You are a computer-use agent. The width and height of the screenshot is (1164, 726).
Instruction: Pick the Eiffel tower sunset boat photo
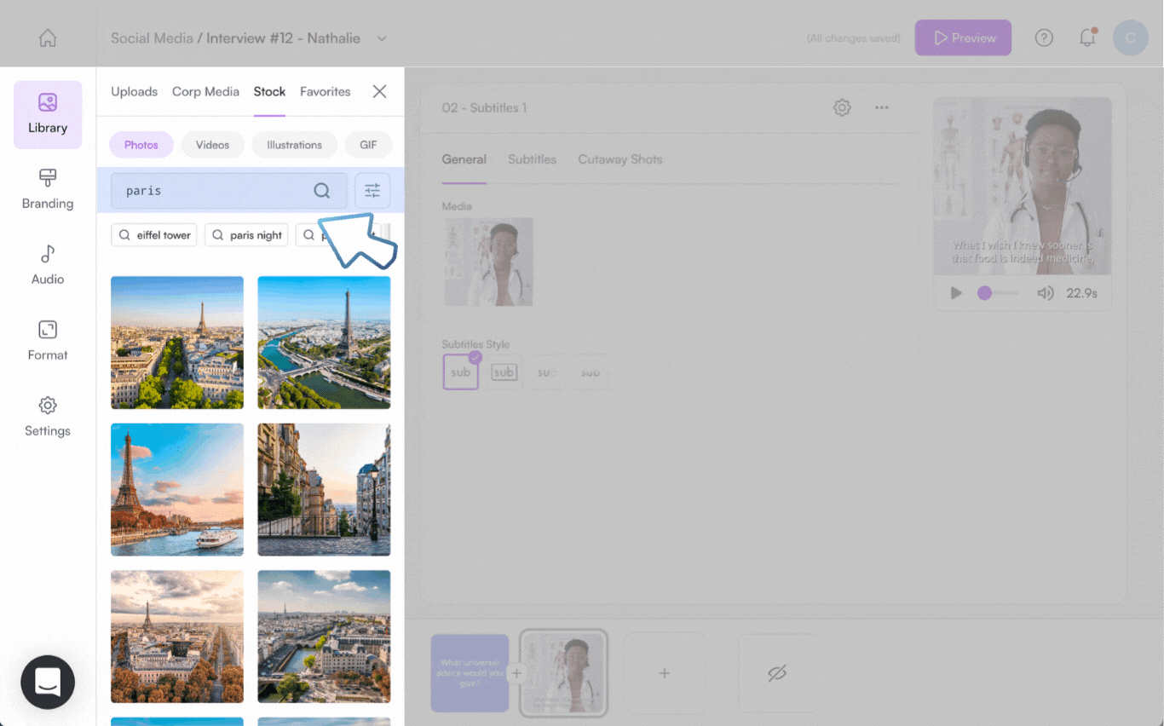pyautogui.click(x=177, y=490)
